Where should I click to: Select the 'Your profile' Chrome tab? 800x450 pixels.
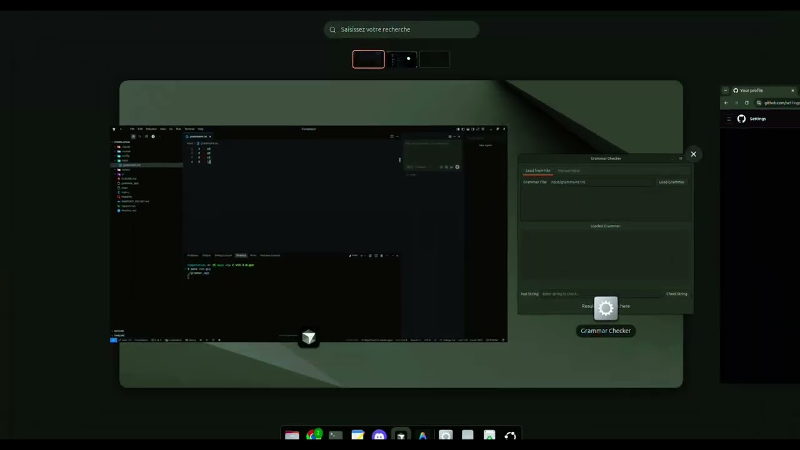pyautogui.click(x=762, y=91)
